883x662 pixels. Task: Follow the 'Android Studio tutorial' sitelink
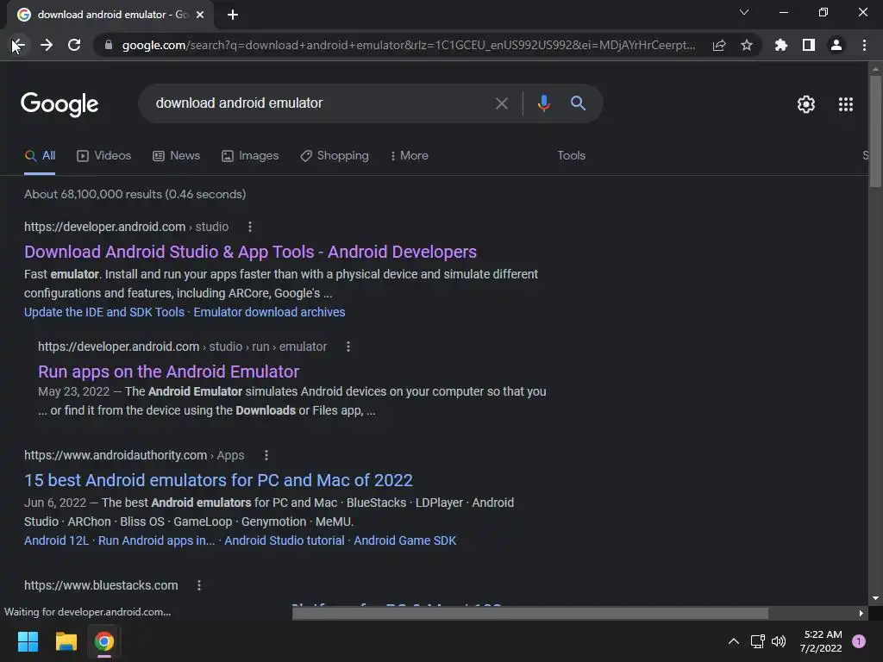click(285, 540)
